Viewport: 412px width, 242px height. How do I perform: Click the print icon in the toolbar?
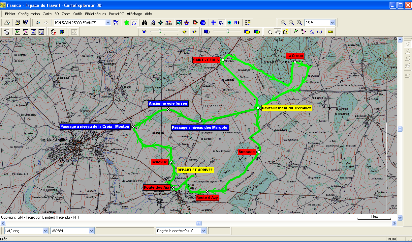17,23
